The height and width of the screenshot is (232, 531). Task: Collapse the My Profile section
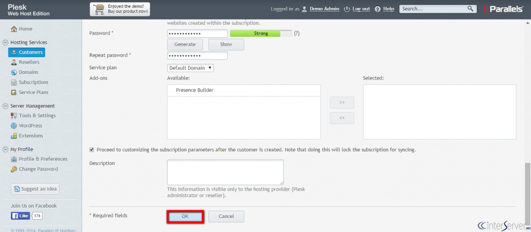tap(5, 150)
